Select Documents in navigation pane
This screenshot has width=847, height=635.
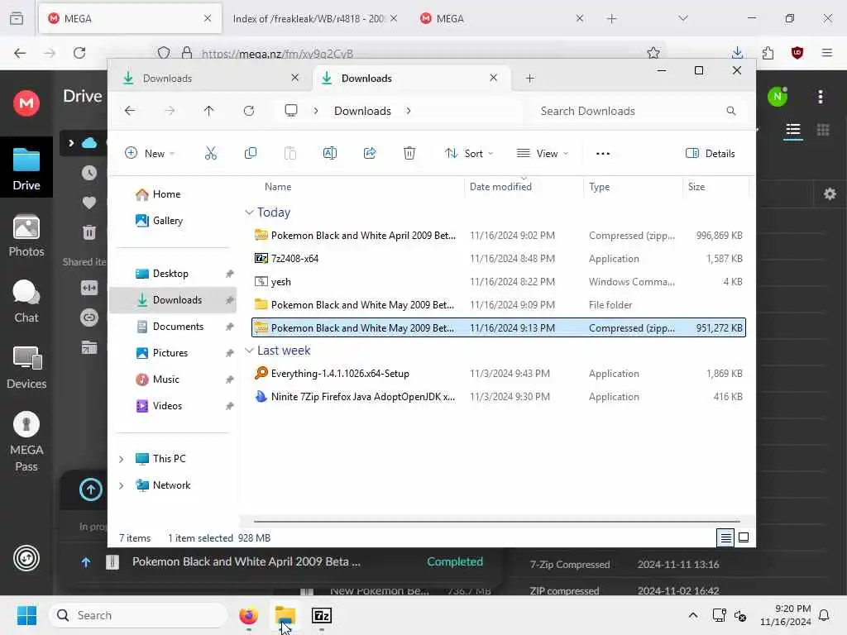tap(178, 327)
